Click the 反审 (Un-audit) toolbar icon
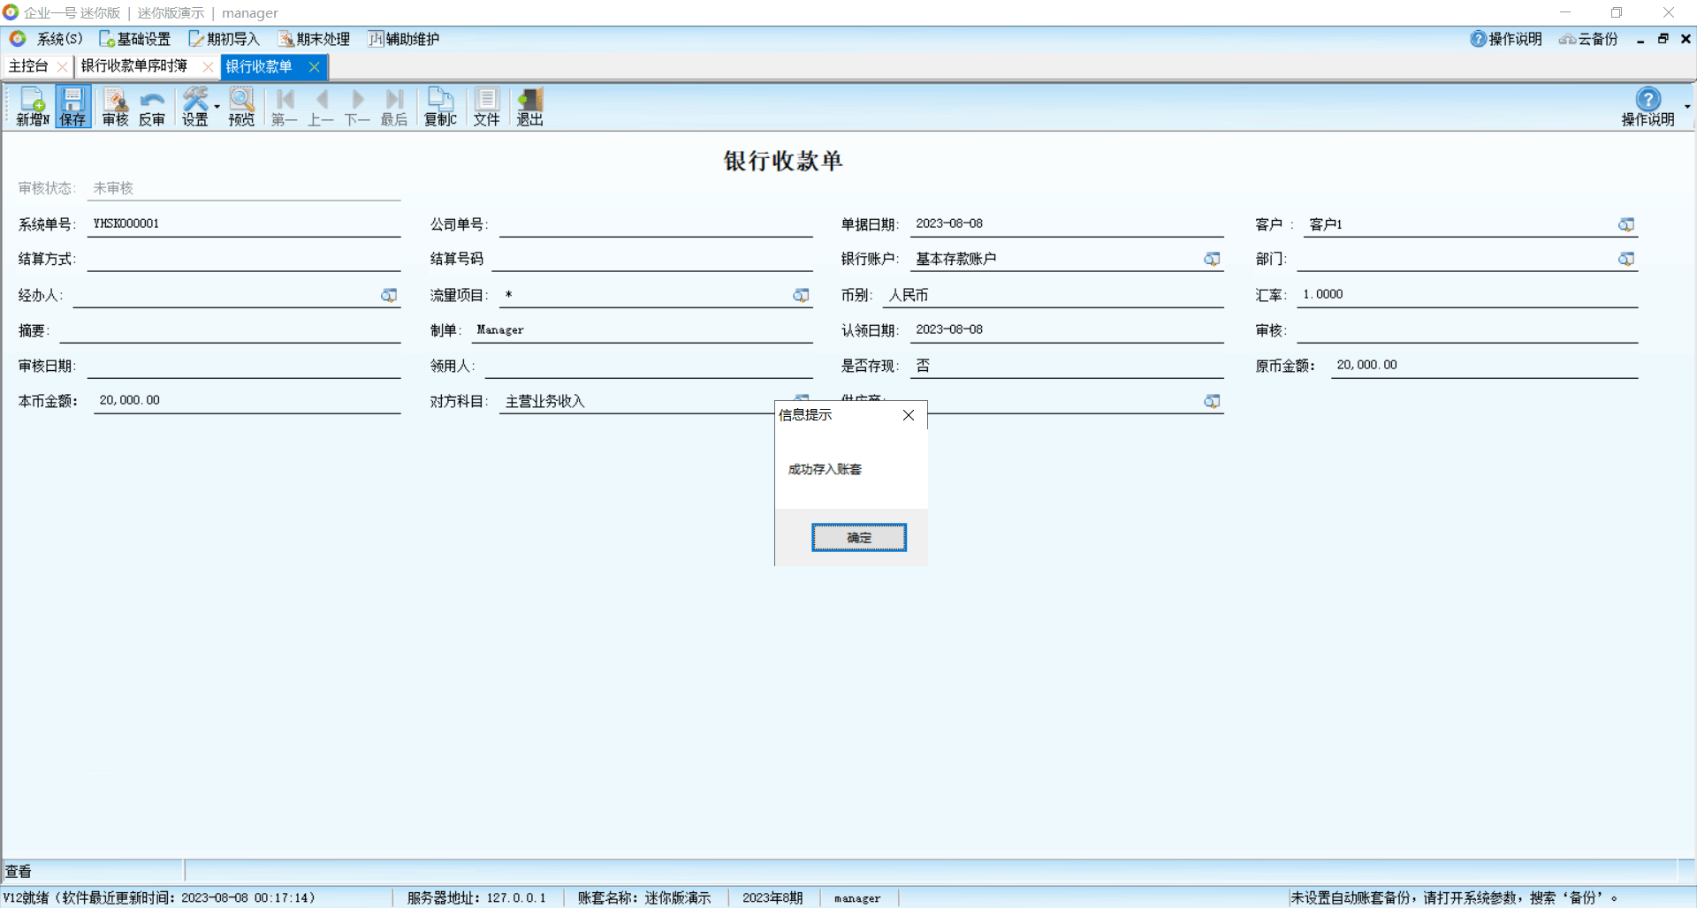Image resolution: width=1697 pixels, height=908 pixels. [152, 107]
